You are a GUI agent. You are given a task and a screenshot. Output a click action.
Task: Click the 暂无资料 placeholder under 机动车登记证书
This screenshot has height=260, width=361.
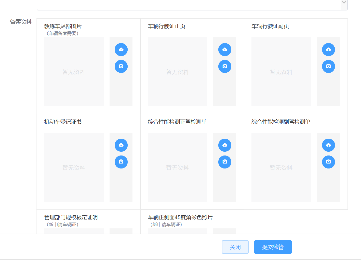point(74,167)
